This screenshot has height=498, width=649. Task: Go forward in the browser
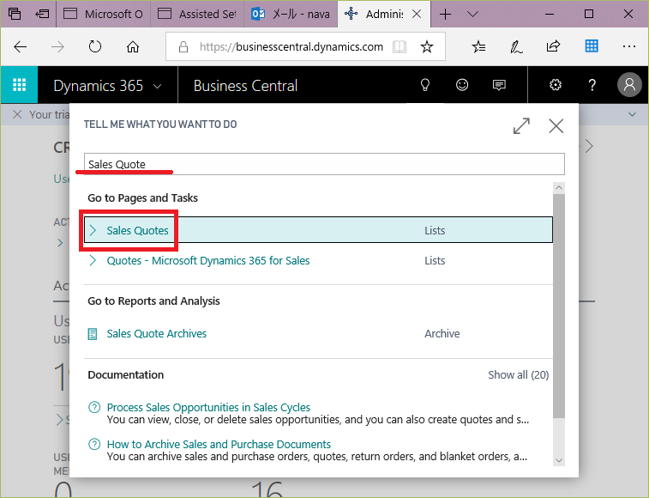[x=57, y=47]
